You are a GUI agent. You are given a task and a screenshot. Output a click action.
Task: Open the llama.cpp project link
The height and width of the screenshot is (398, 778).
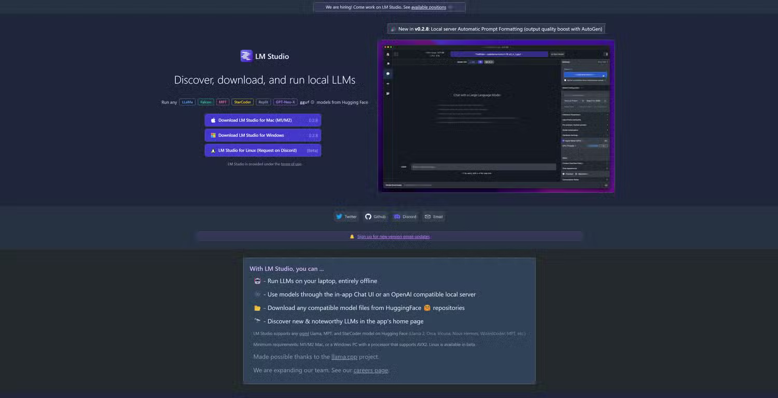344,357
